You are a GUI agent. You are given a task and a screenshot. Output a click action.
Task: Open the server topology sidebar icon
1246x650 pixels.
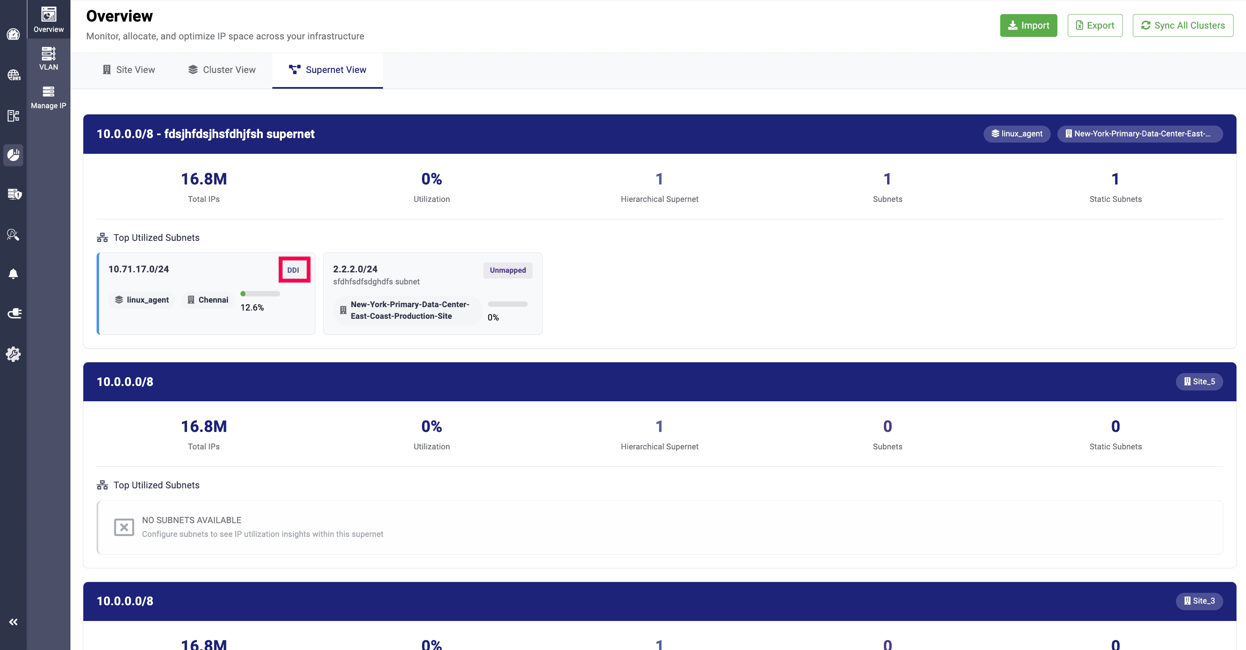point(13,116)
